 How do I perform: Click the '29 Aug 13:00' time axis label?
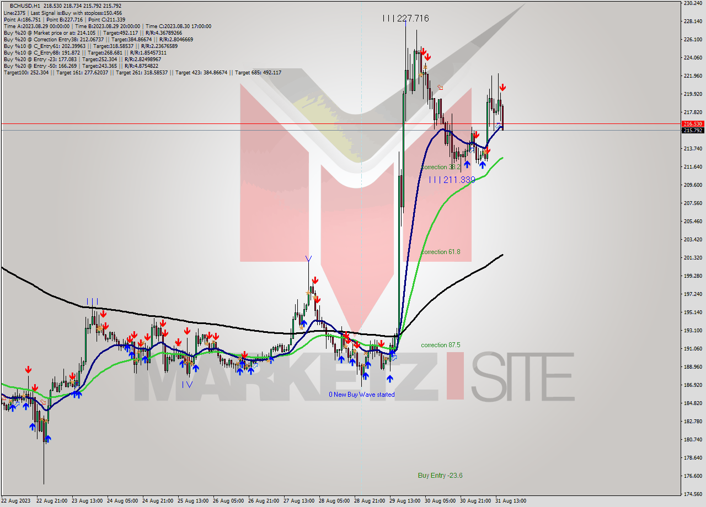[x=406, y=501]
